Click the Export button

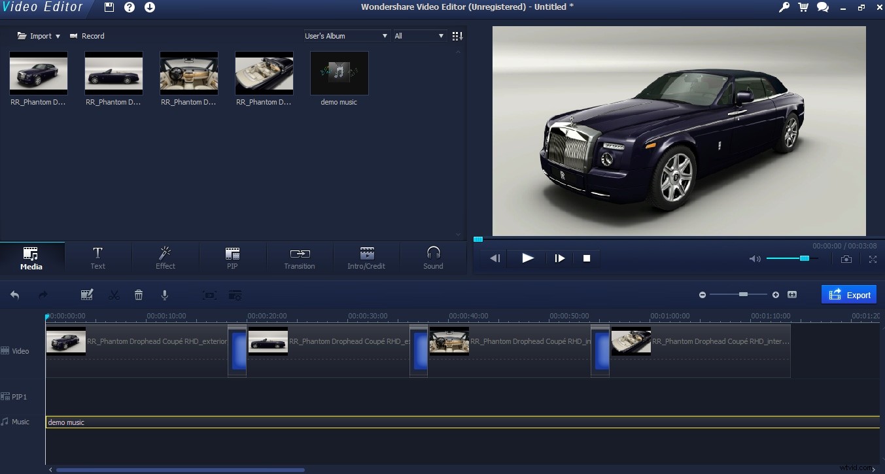(848, 294)
